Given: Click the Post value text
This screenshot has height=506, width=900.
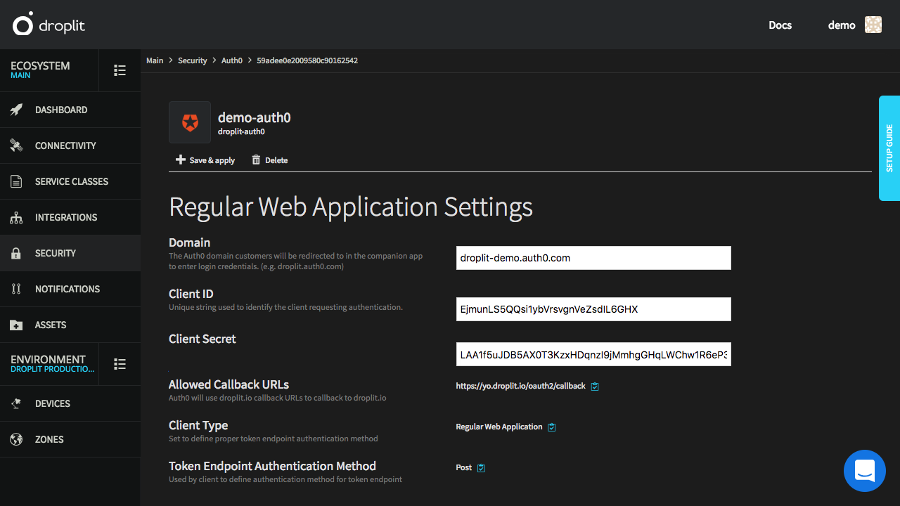Looking at the screenshot, I should point(464,467).
